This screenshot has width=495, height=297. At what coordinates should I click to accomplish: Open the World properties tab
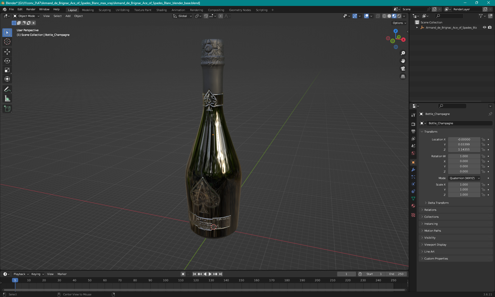413,153
